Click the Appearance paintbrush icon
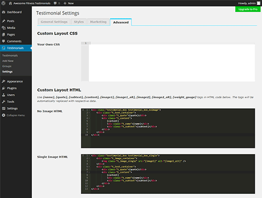 (x=4, y=81)
